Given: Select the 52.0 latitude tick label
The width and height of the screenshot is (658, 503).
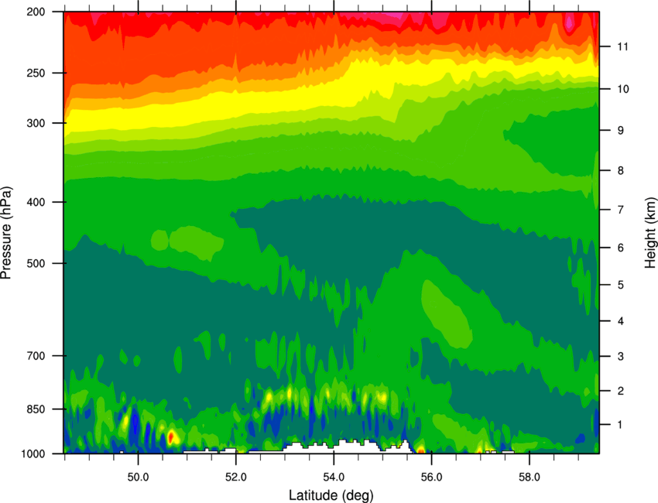Looking at the screenshot, I should click(236, 477).
